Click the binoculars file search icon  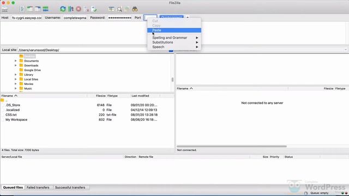coord(135,9)
